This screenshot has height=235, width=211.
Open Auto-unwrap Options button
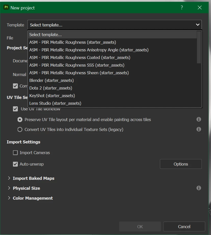pos(181,164)
